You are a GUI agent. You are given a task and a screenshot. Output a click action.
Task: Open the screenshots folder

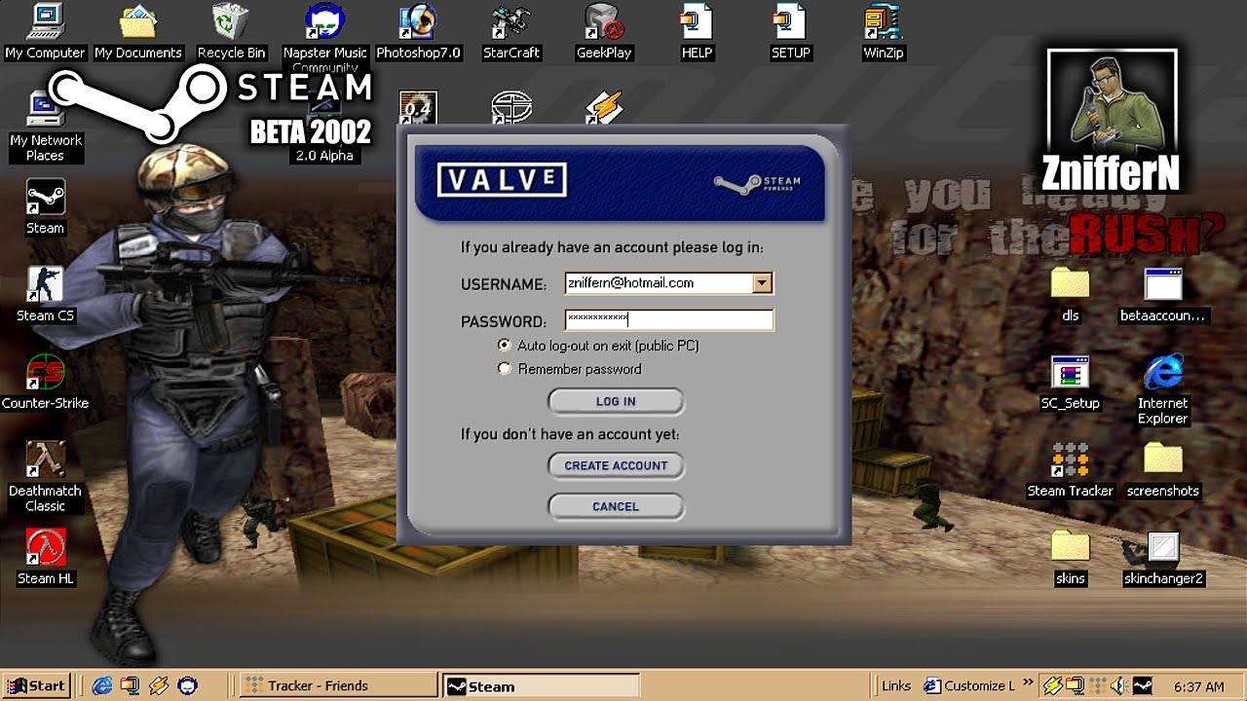click(1162, 460)
